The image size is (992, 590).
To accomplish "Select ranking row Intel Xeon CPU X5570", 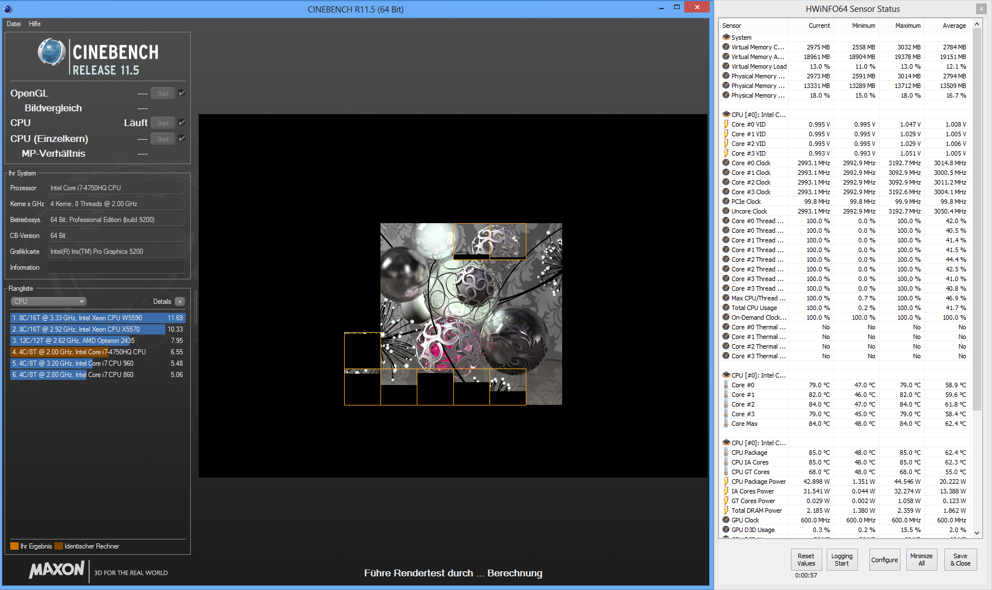I will [98, 329].
